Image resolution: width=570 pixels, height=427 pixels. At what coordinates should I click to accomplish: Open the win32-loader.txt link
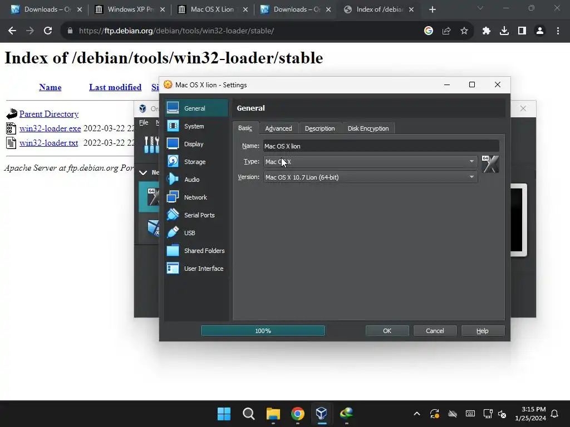49,143
